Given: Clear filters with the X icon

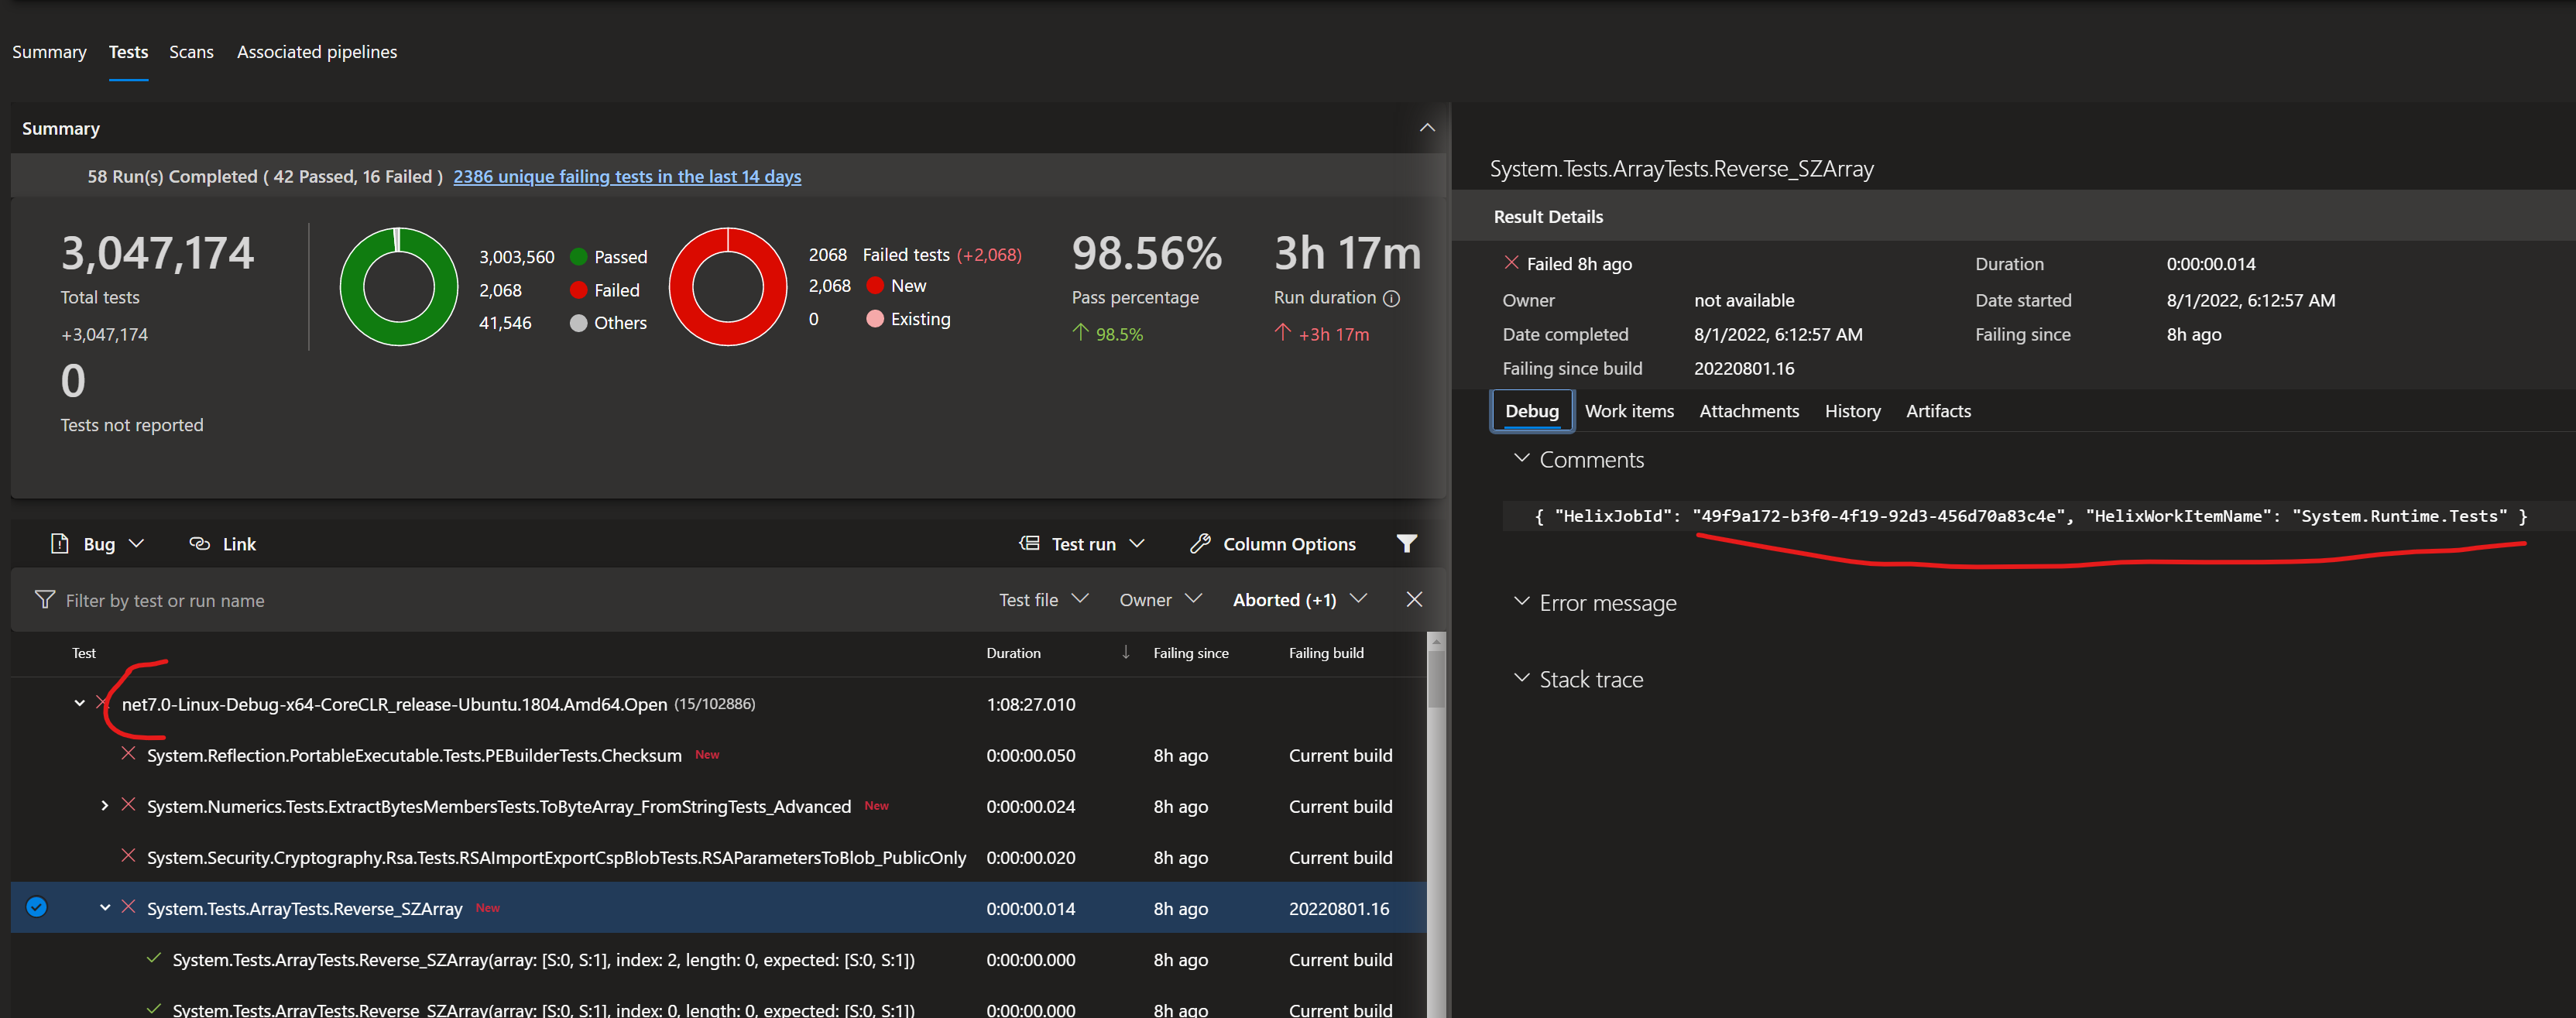Looking at the screenshot, I should 1413,599.
